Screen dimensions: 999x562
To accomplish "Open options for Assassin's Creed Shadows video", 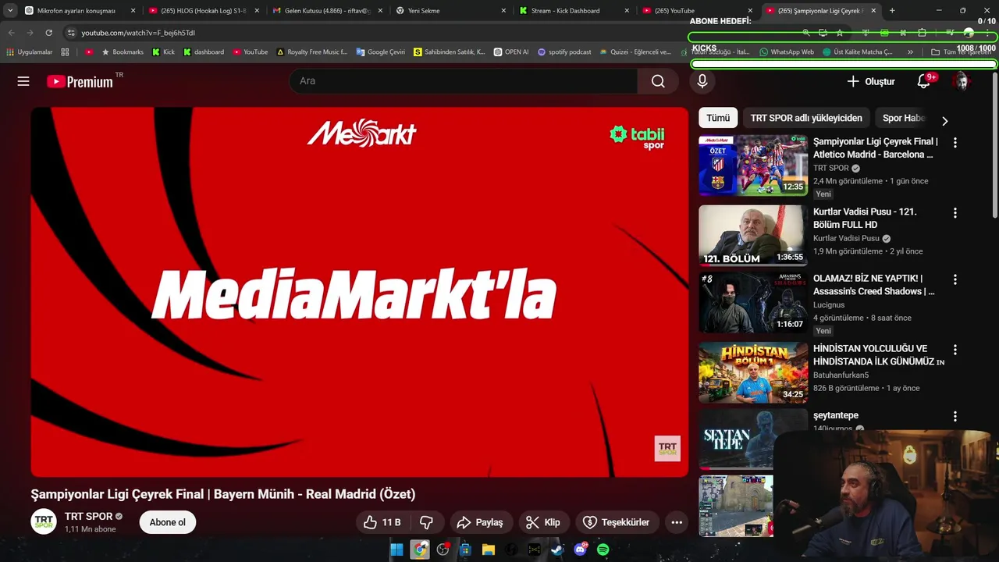I will 955,279.
